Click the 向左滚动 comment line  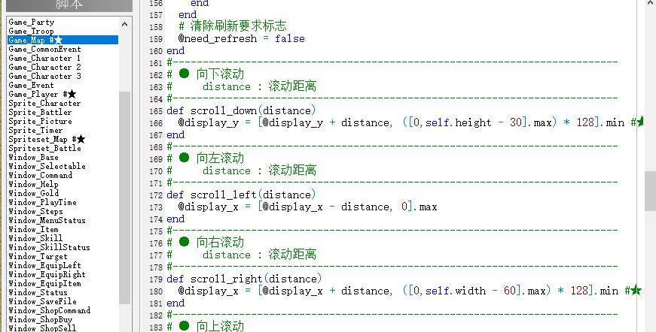point(205,158)
